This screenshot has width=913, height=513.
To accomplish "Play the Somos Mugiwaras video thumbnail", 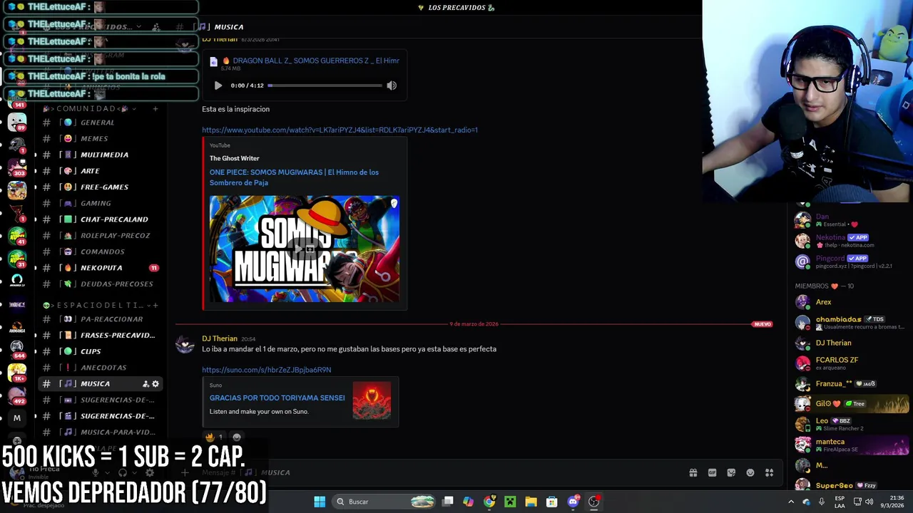I will [x=305, y=249].
